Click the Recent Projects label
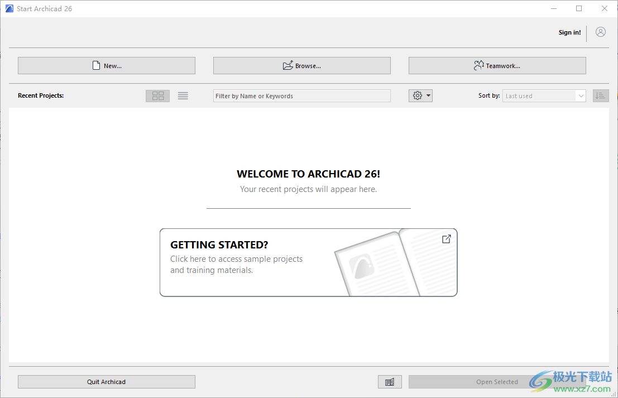Image resolution: width=618 pixels, height=398 pixels. click(x=41, y=95)
